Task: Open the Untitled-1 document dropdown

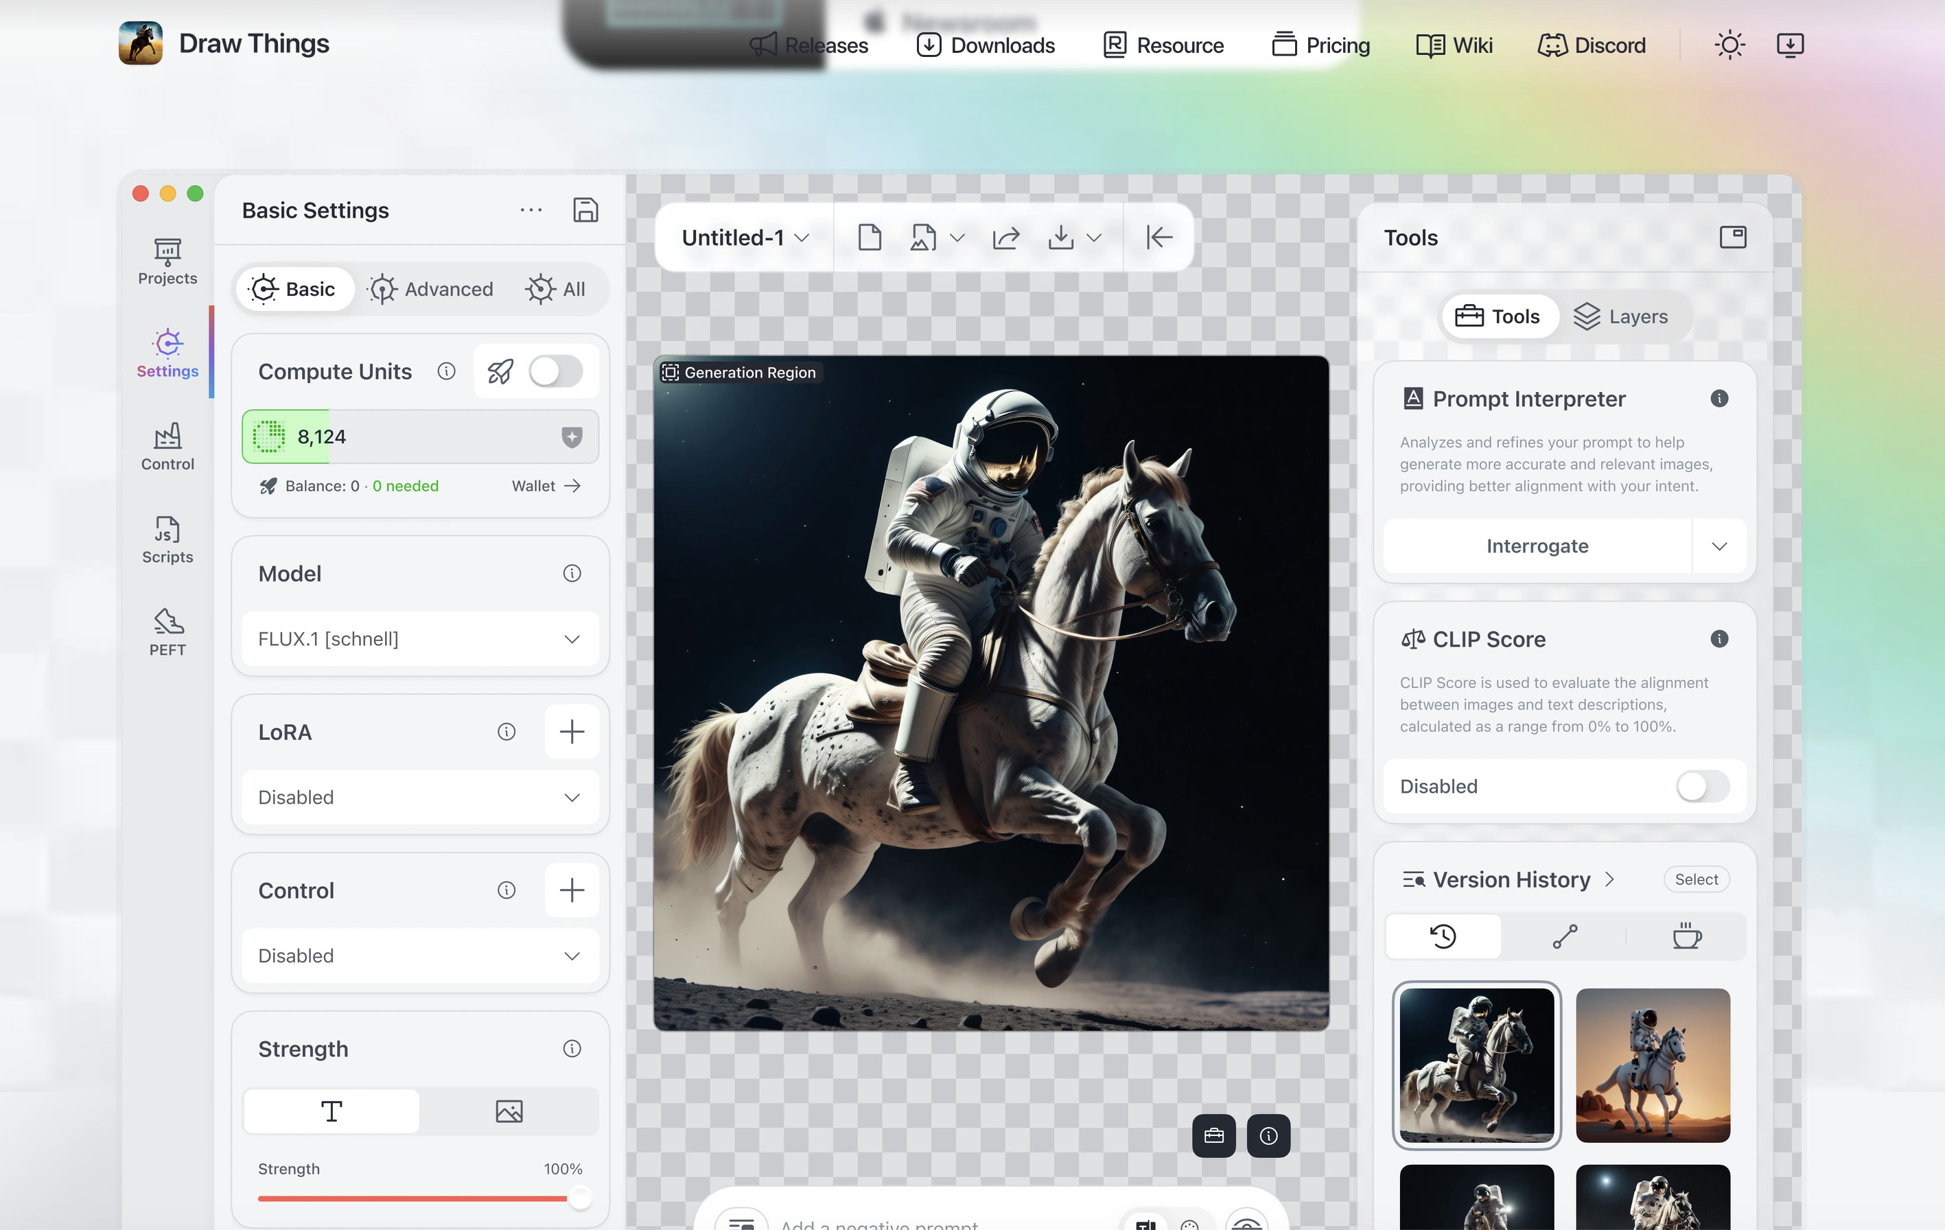Action: pos(745,237)
